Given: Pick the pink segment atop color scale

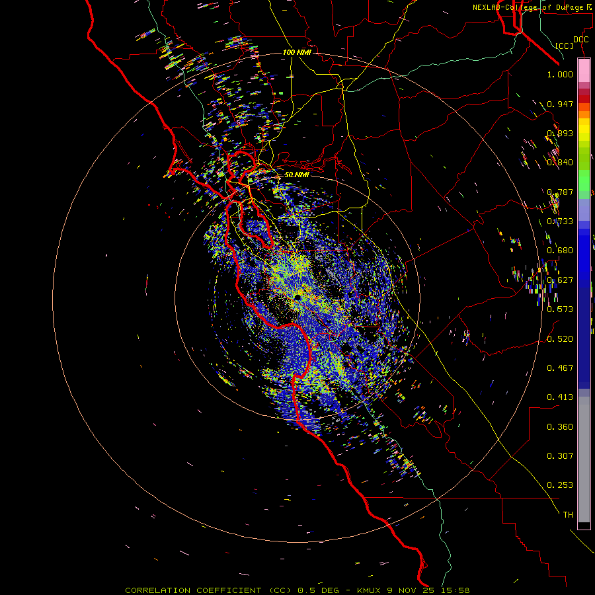Looking at the screenshot, I should [x=584, y=70].
